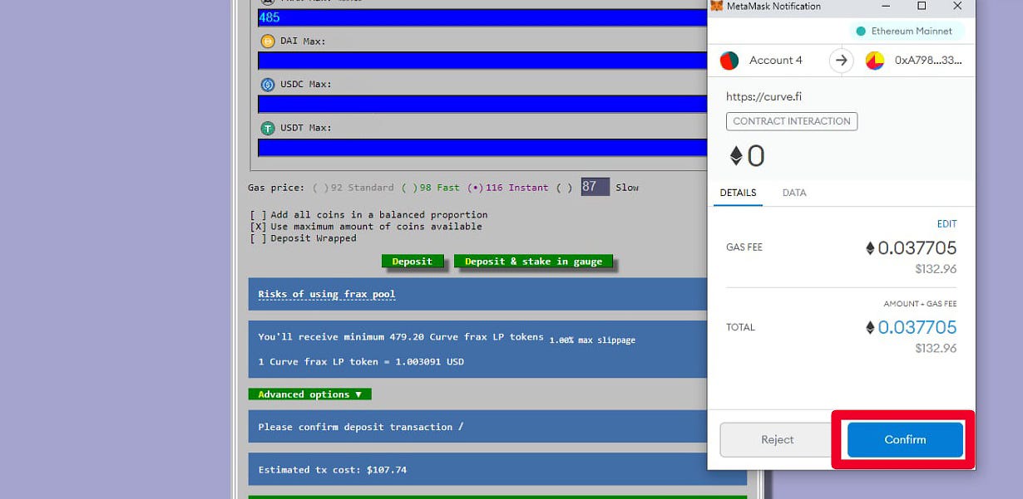Click the USDC coin icon

click(268, 85)
